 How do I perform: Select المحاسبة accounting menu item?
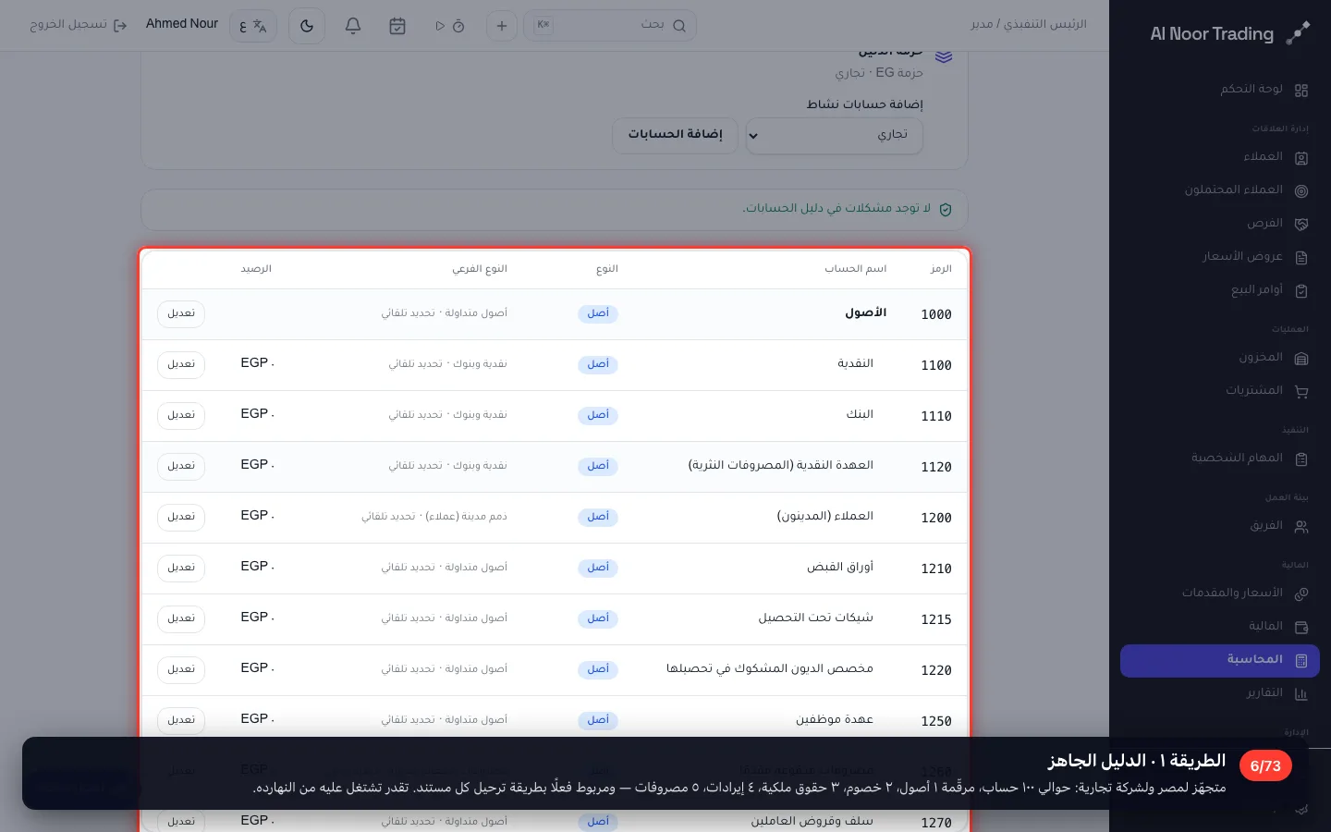[x=1220, y=660]
